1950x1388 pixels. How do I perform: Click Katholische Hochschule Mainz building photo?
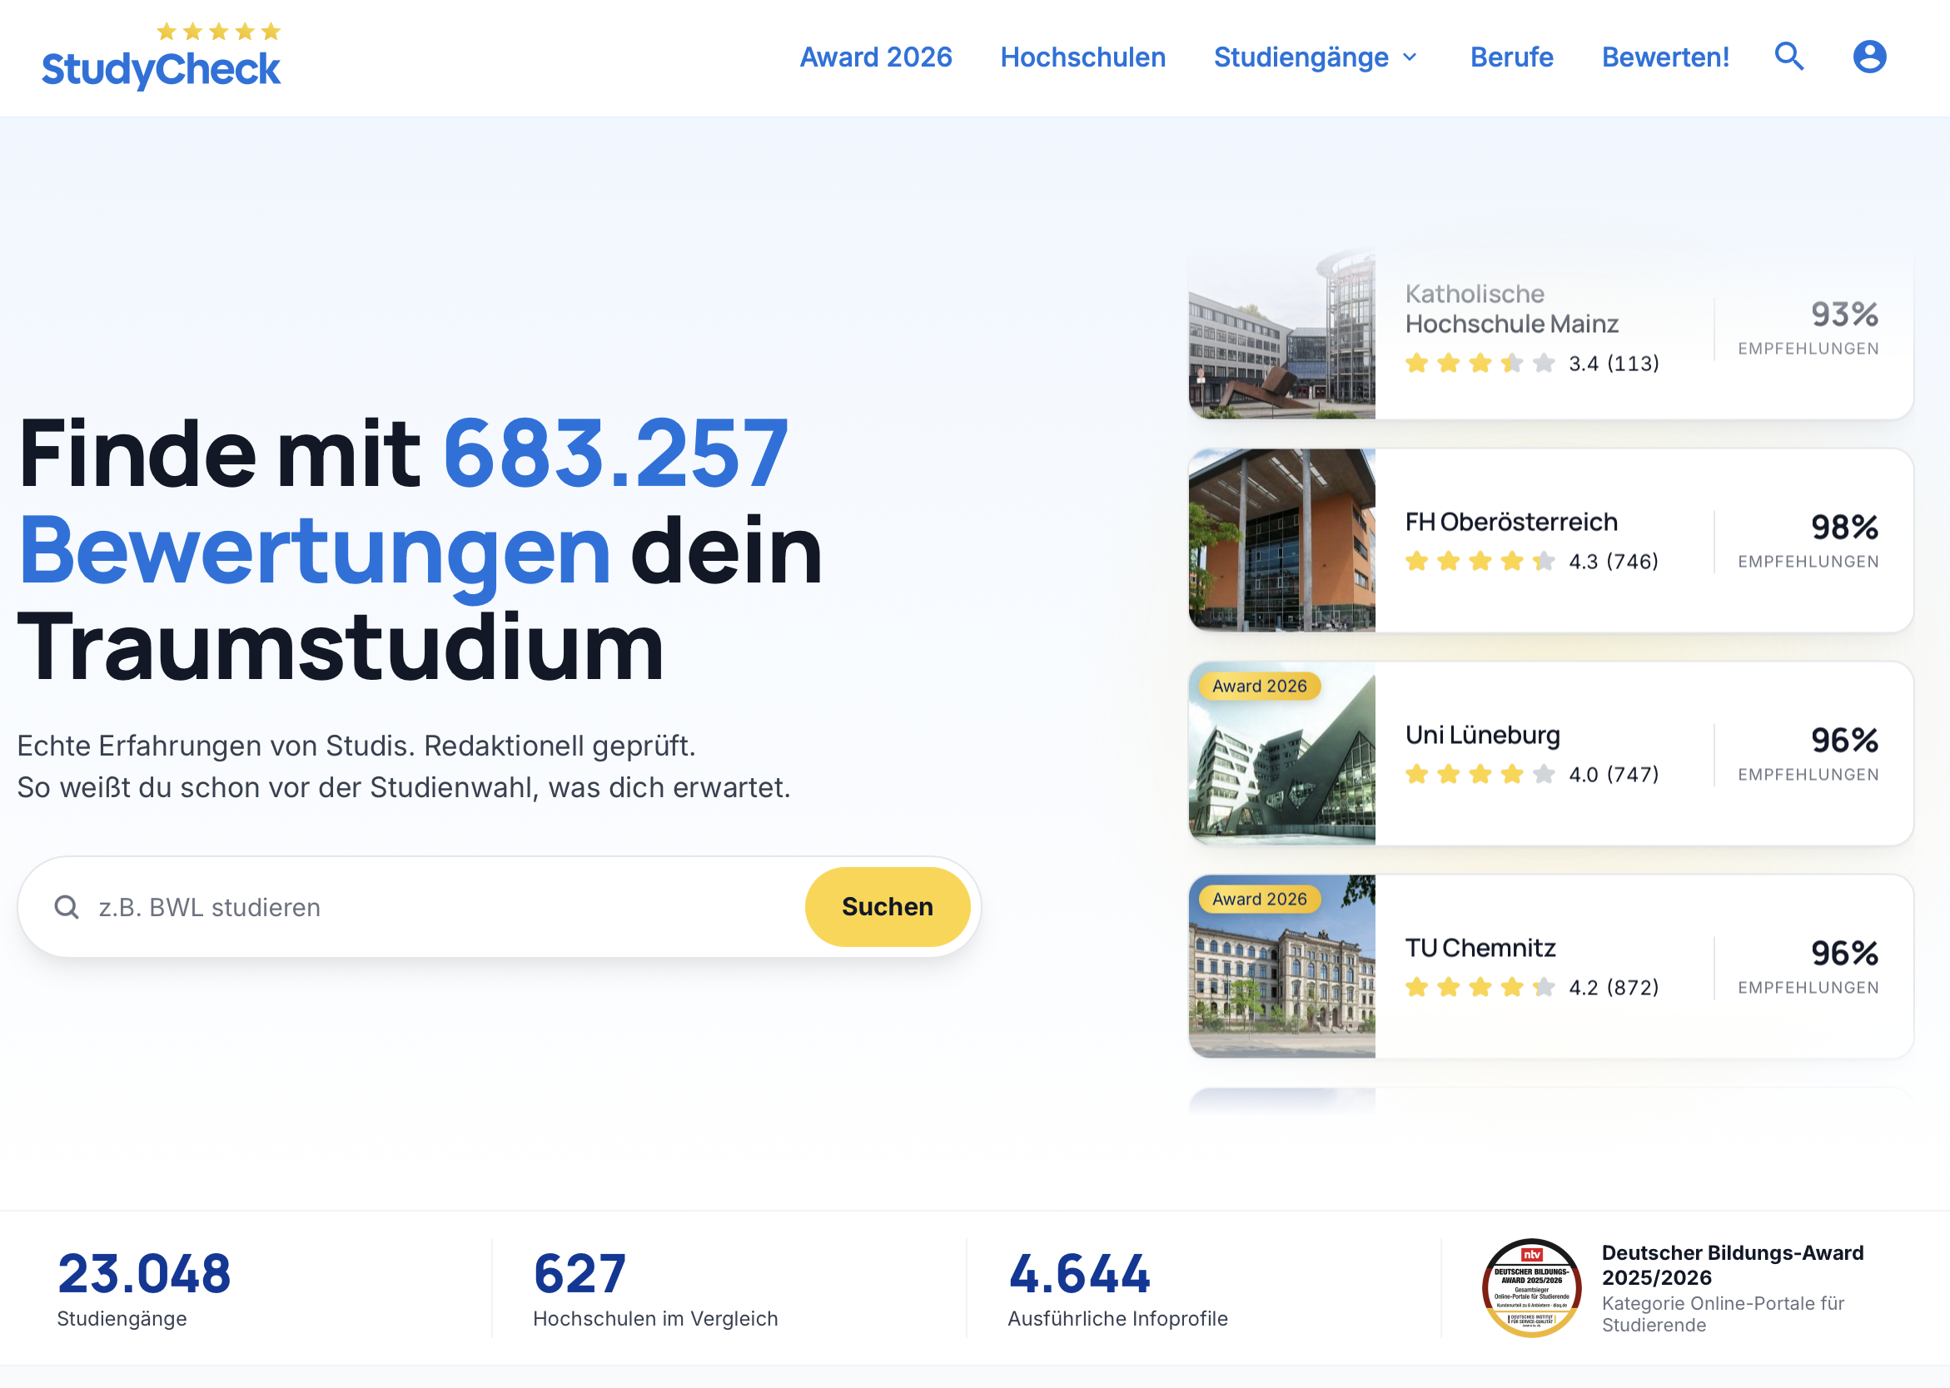tap(1282, 332)
